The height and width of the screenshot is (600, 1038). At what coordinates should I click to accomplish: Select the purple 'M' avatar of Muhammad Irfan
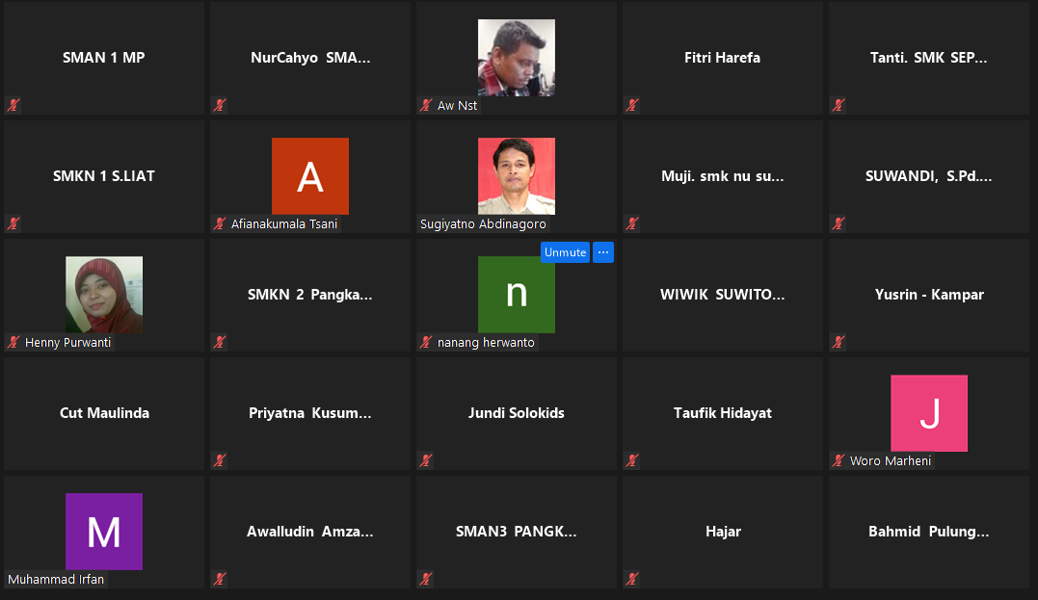pos(103,532)
